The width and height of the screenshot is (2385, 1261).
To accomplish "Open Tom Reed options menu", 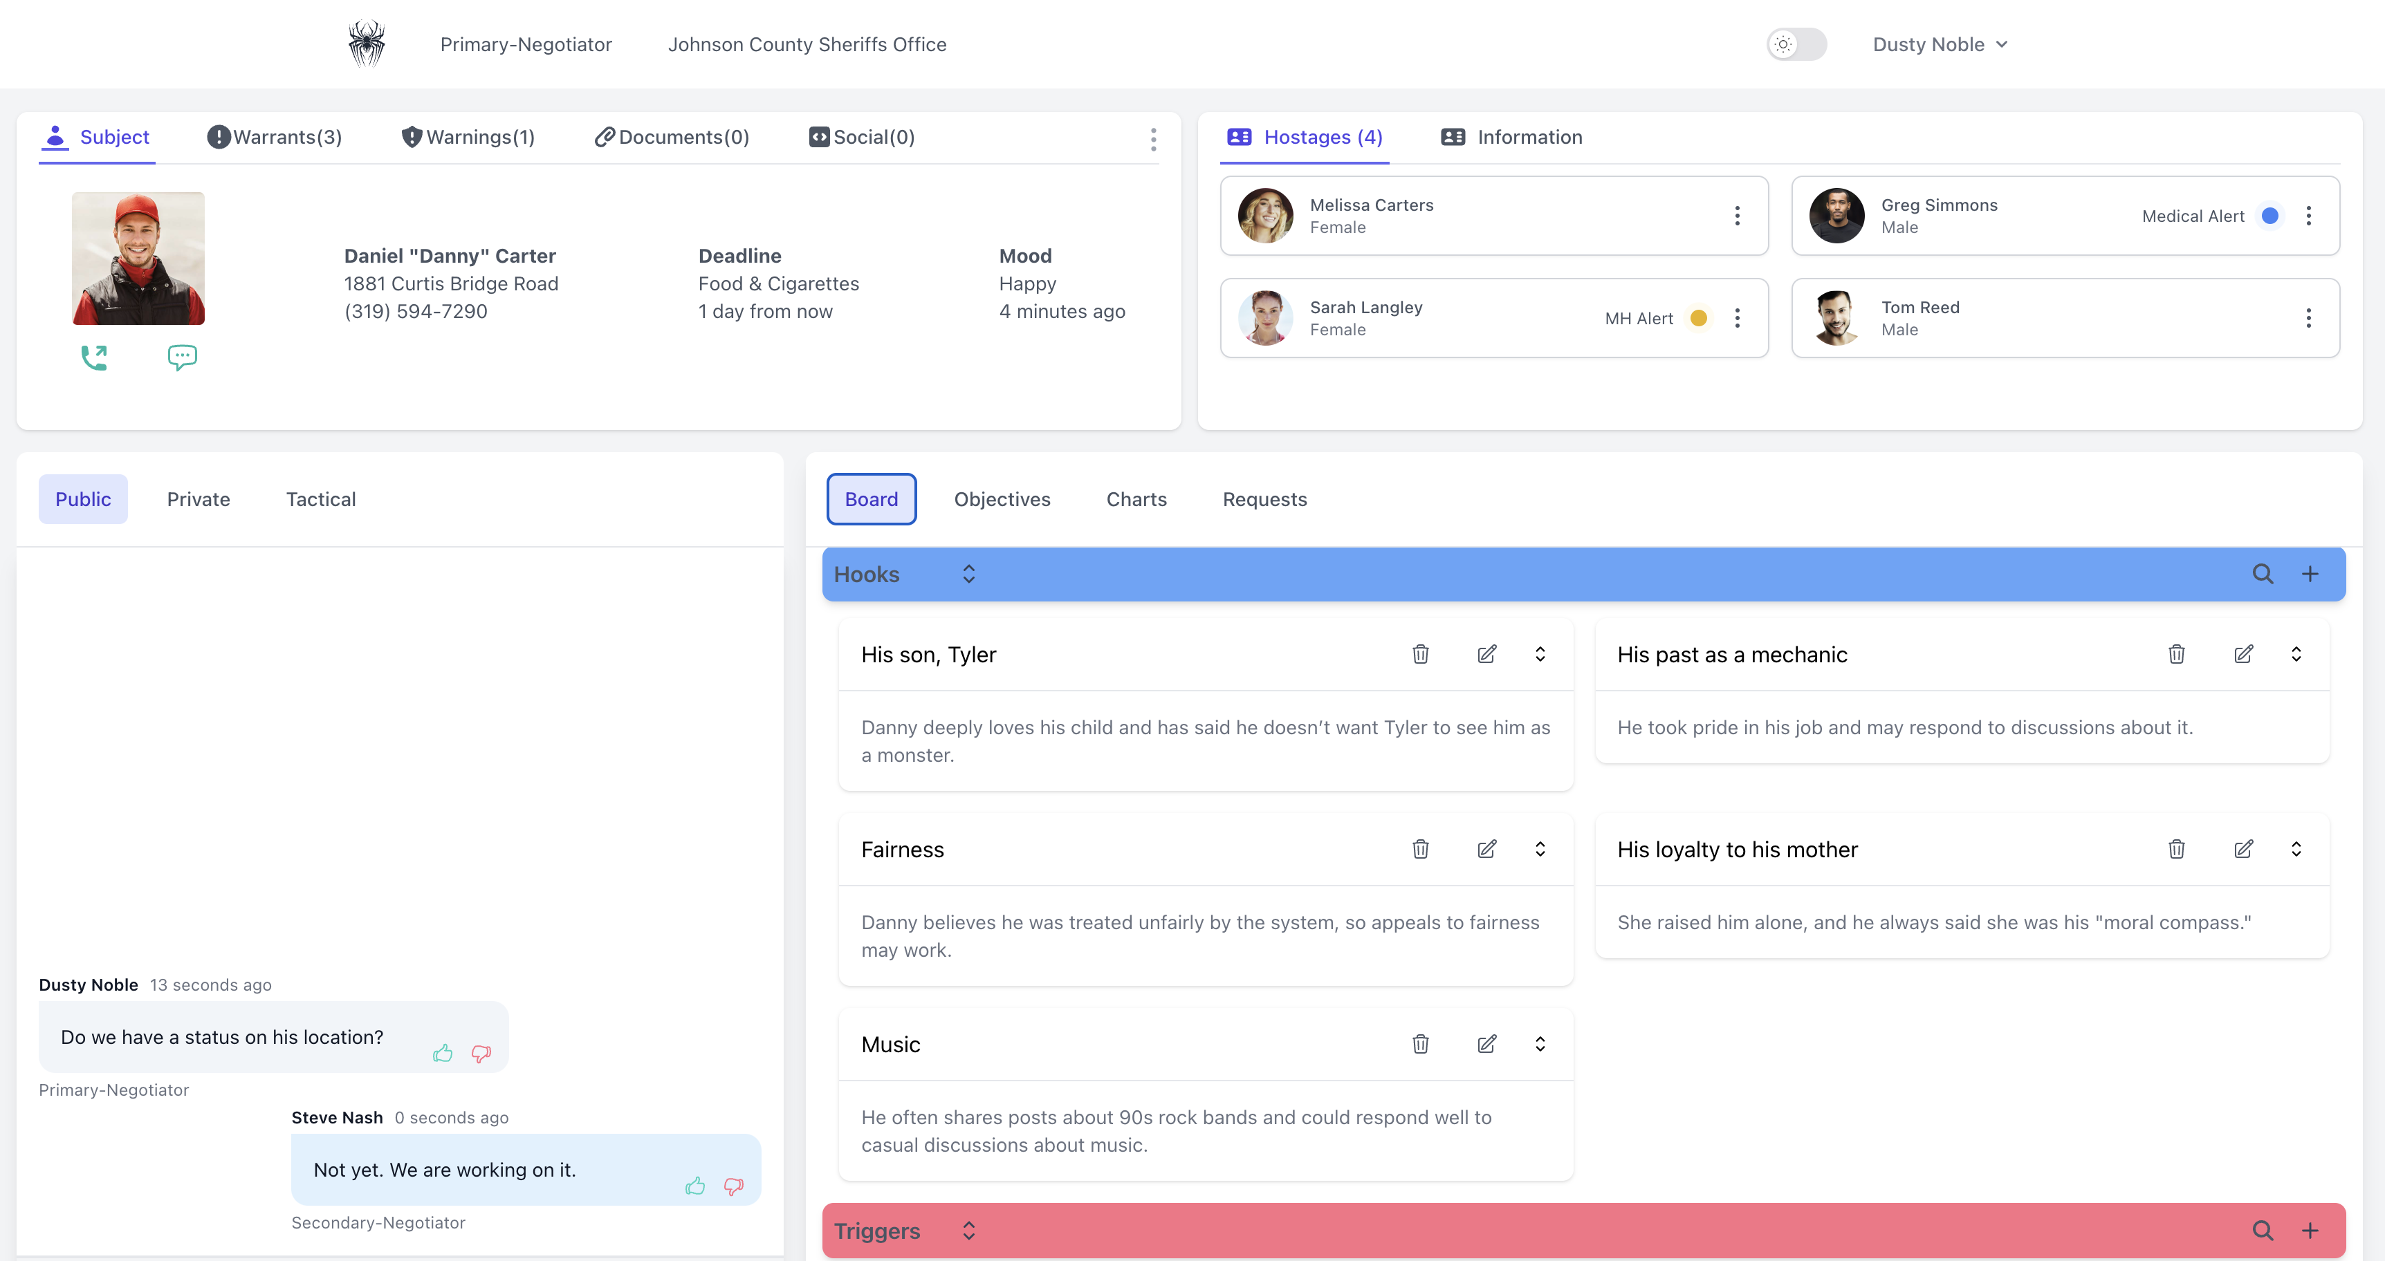I will coord(2308,318).
